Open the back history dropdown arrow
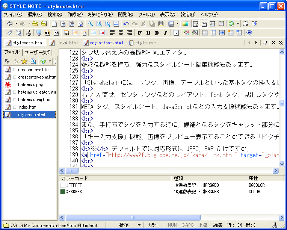The height and width of the screenshot is (230, 287). [x=16, y=24]
